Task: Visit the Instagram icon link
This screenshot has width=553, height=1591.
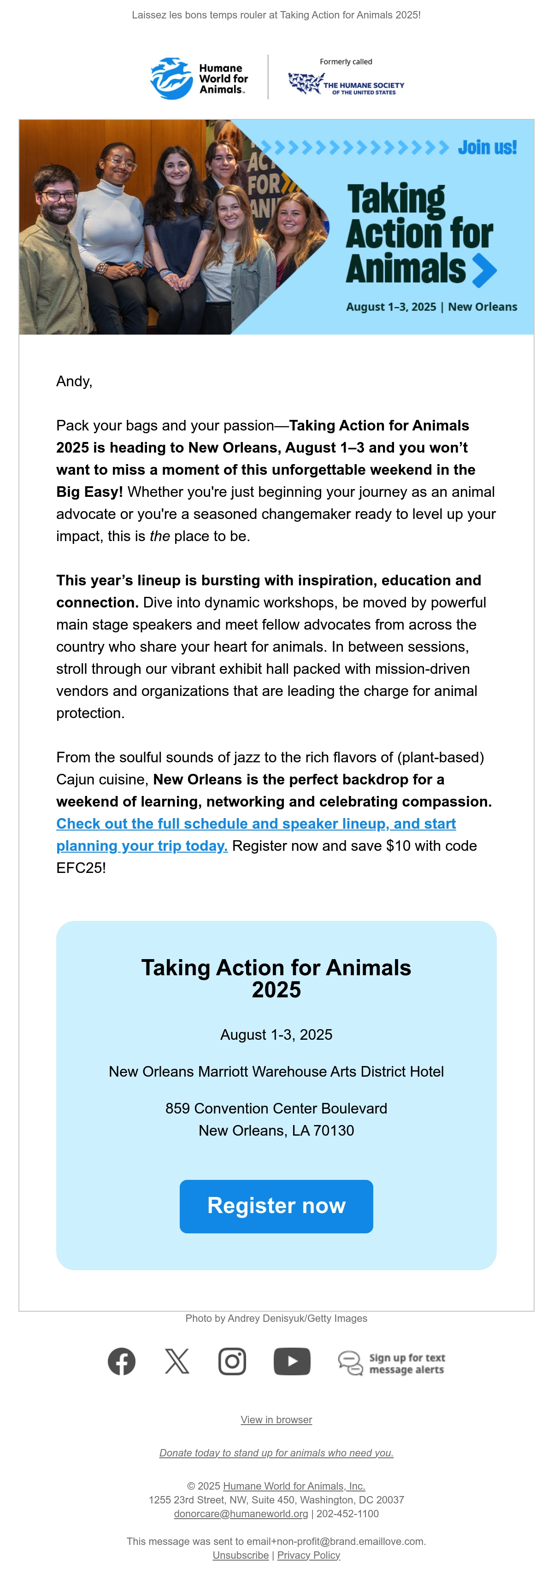Action: click(232, 1361)
